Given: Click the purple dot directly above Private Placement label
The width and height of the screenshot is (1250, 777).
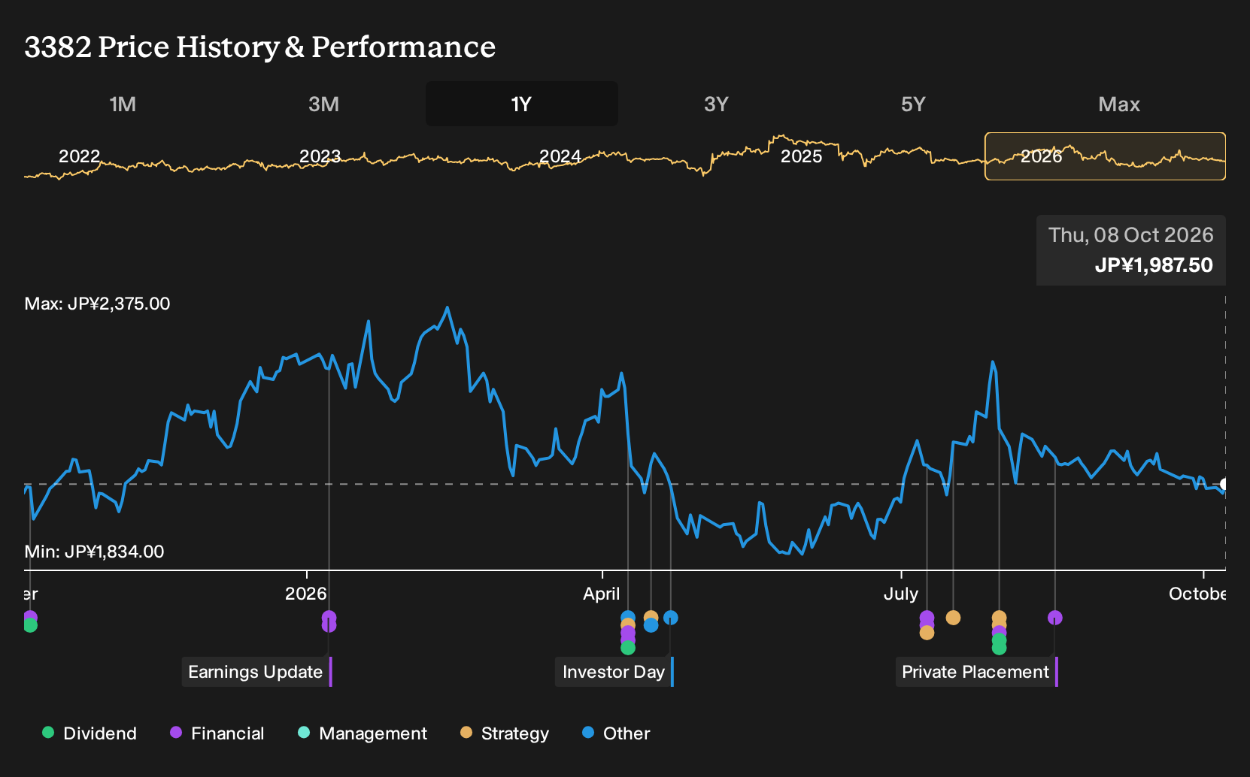Looking at the screenshot, I should point(1055,618).
